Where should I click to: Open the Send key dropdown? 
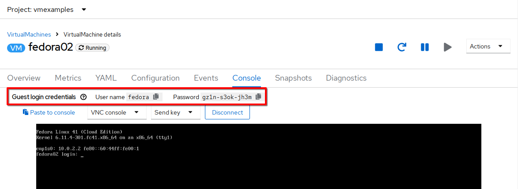click(x=175, y=112)
